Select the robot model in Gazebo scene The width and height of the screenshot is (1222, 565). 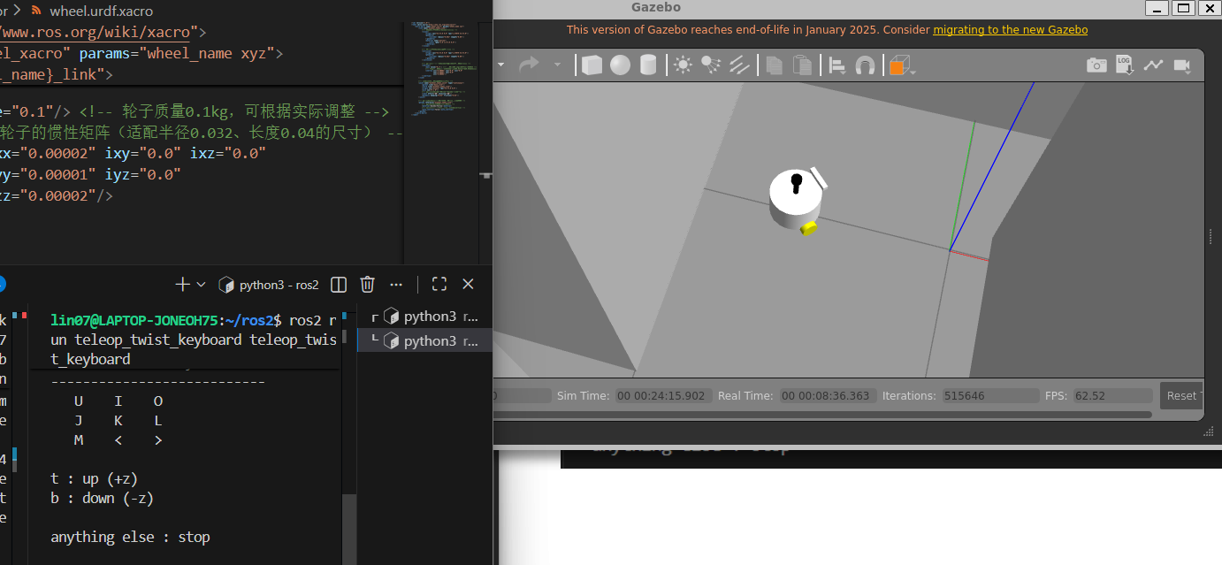click(x=795, y=200)
